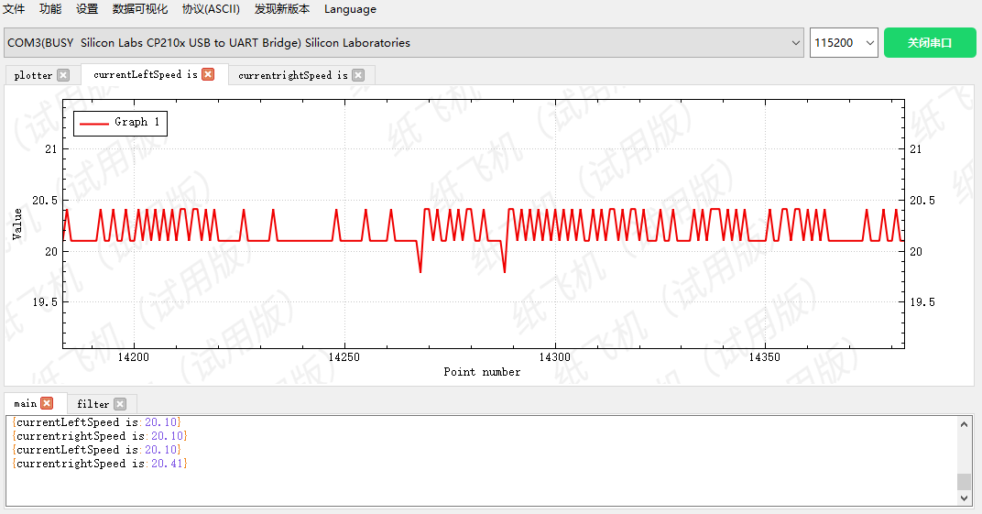Open the 数据可视化 menu

coord(140,9)
